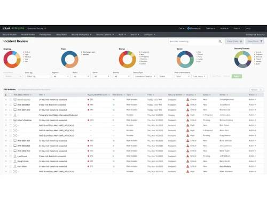The height and width of the screenshot is (200, 267).
Task: Open the Activity menu in the top bar
Action: (x=224, y=28)
